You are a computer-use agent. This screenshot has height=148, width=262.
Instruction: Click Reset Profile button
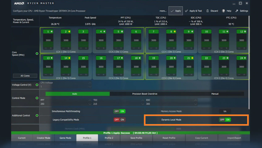(x=169, y=138)
